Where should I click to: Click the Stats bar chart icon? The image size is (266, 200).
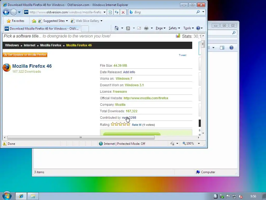click(178, 36)
